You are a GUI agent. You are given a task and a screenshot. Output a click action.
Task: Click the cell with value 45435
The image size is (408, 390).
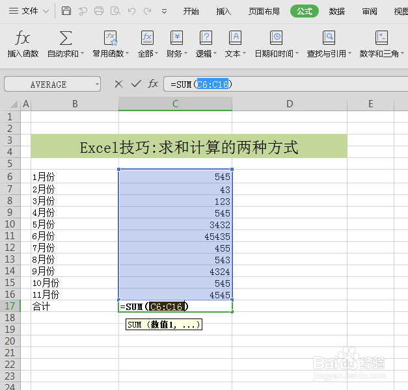click(x=176, y=236)
